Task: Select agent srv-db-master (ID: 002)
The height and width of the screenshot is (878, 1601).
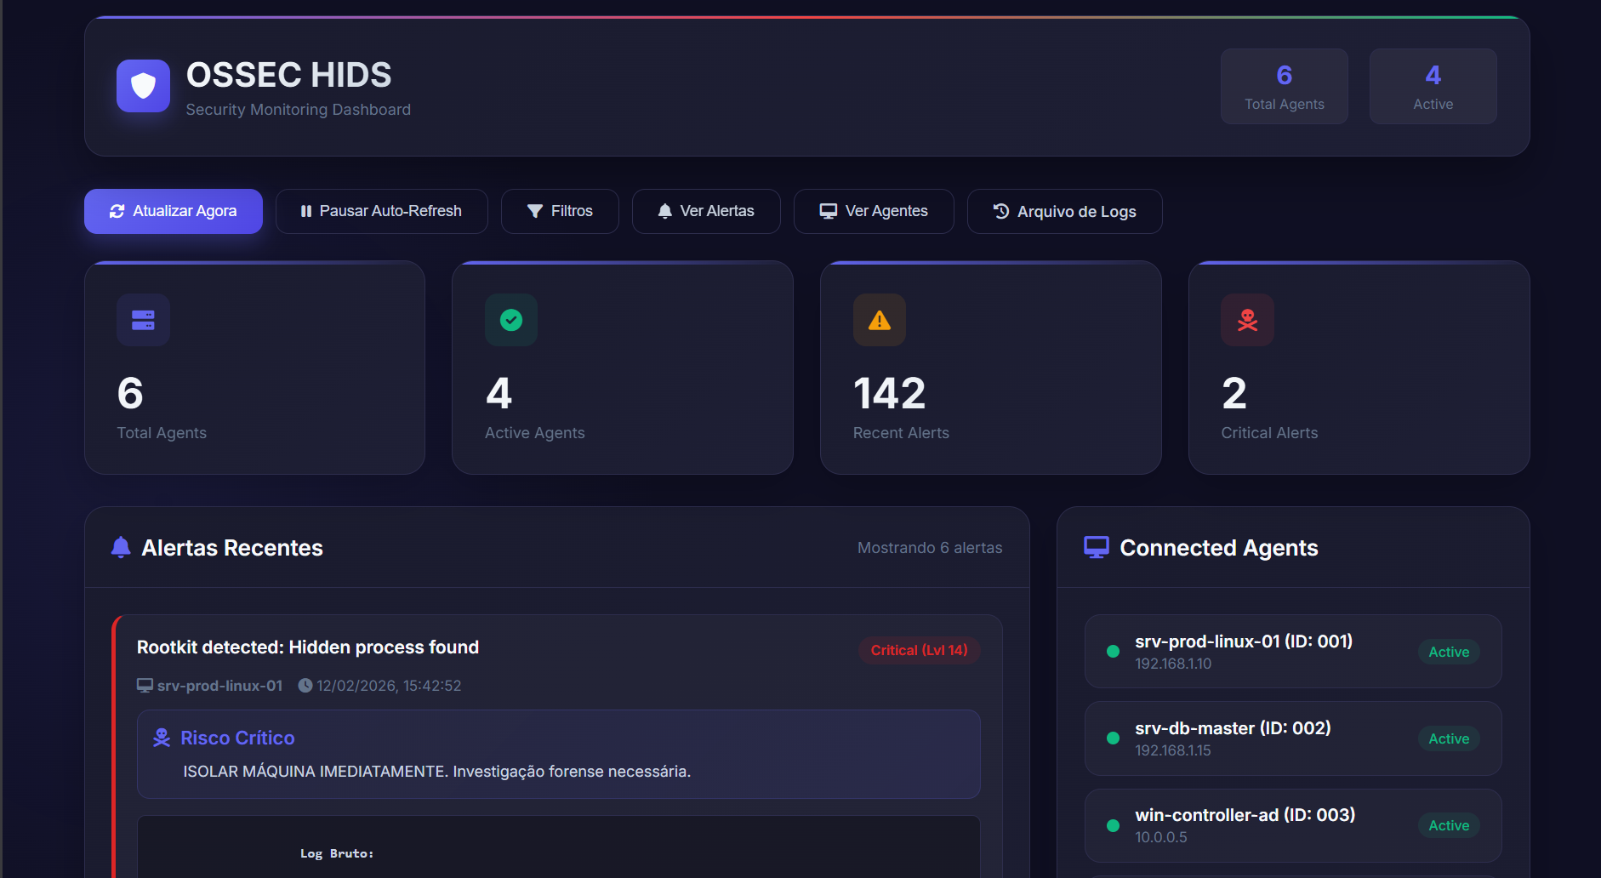Action: (1293, 738)
